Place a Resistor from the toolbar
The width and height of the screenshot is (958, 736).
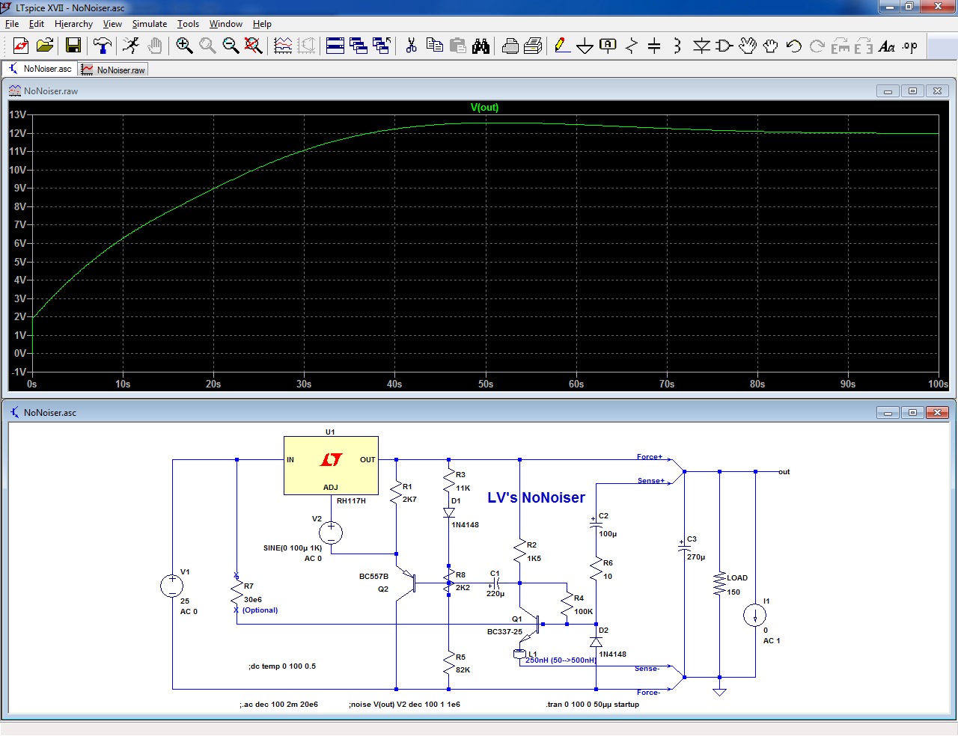pyautogui.click(x=632, y=46)
